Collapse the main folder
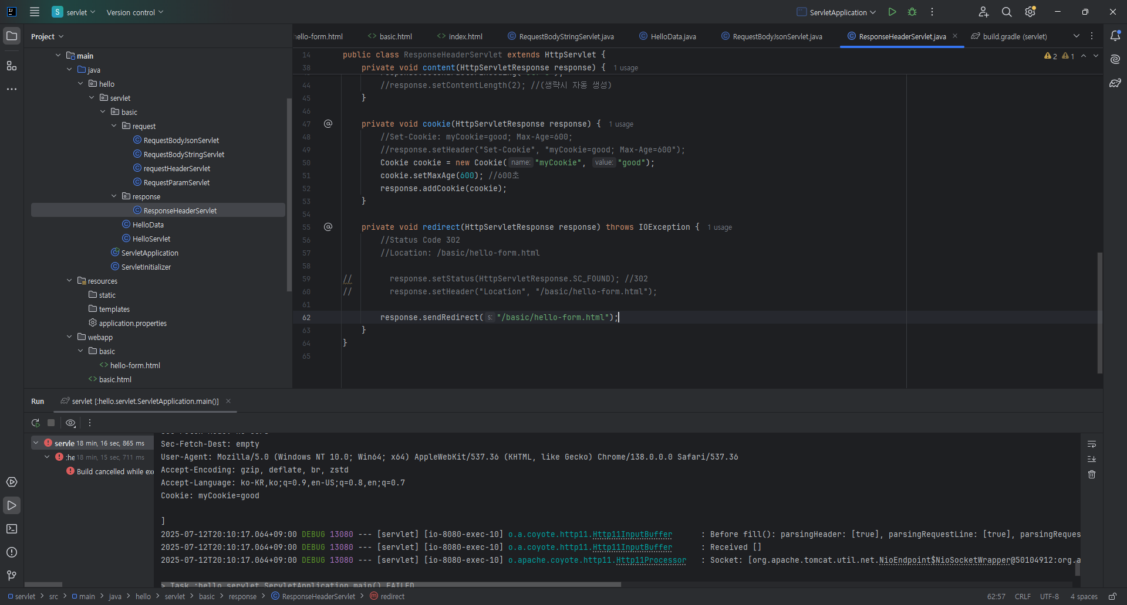1127x605 pixels. click(x=58, y=56)
